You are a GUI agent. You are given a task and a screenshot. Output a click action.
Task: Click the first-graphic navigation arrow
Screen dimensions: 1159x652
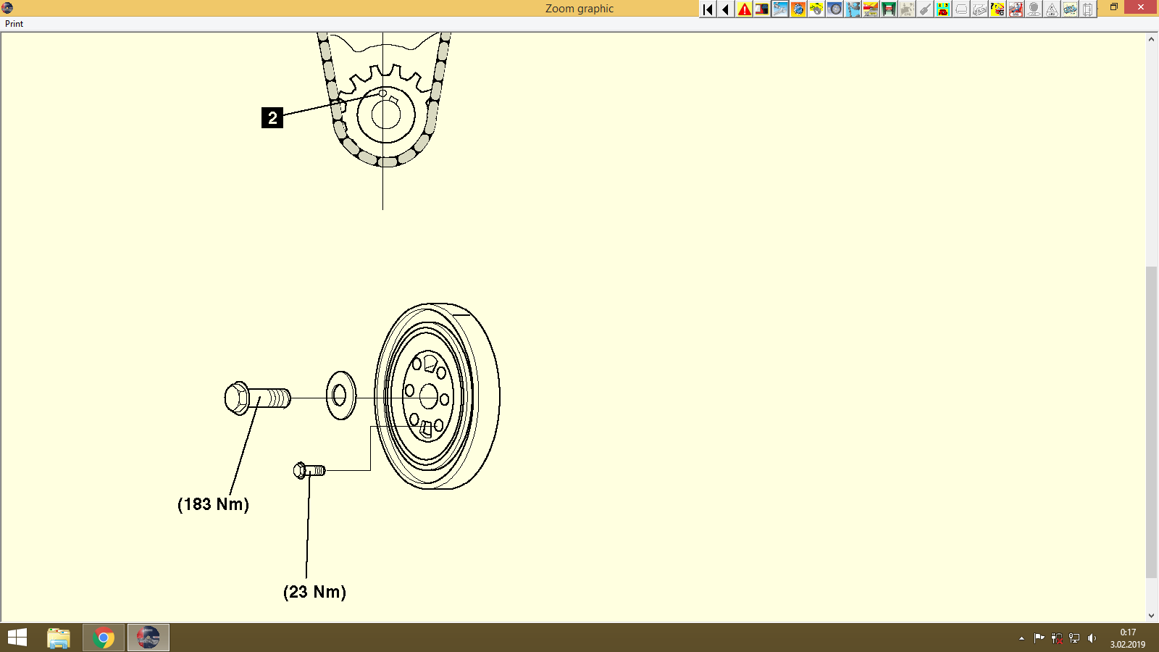click(x=707, y=9)
